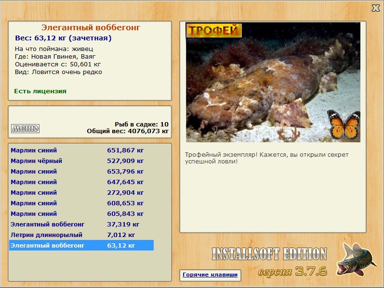Select Марлин синий 653,796 кг entry

click(x=81, y=171)
